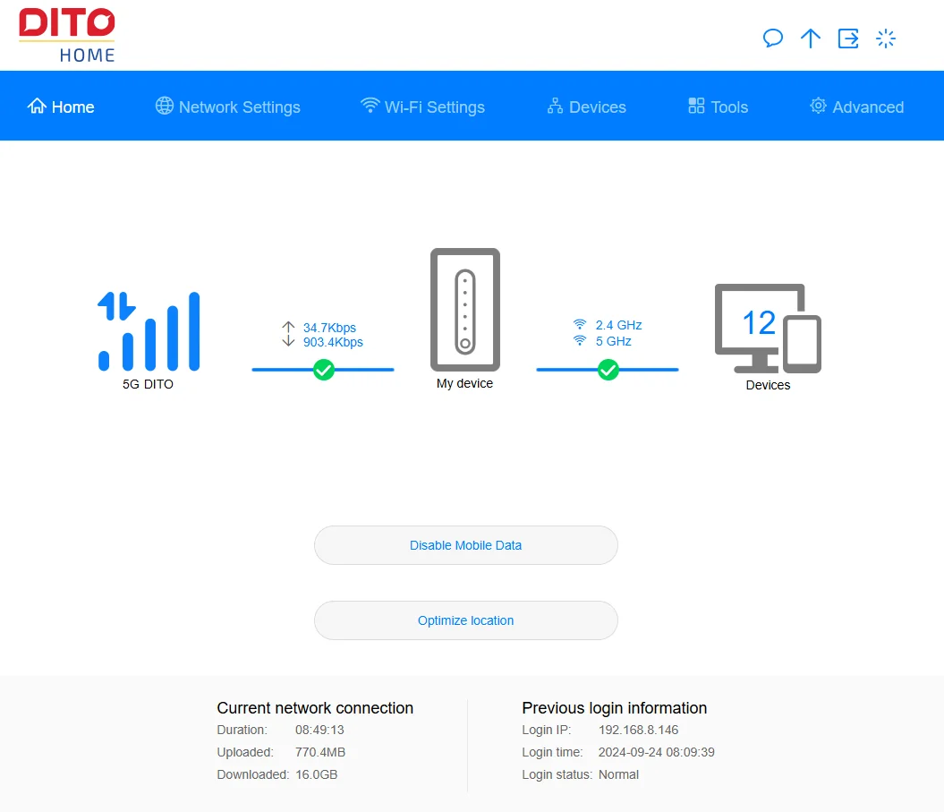Click the 5 GHz label

point(613,342)
